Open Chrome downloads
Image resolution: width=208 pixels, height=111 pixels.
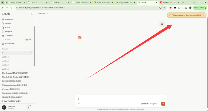click(x=186, y=8)
